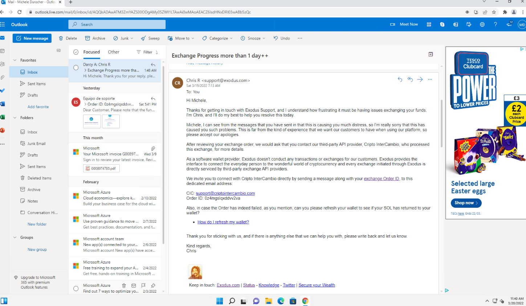
Task: Click the Meet Now video button
Action: tap(404, 24)
